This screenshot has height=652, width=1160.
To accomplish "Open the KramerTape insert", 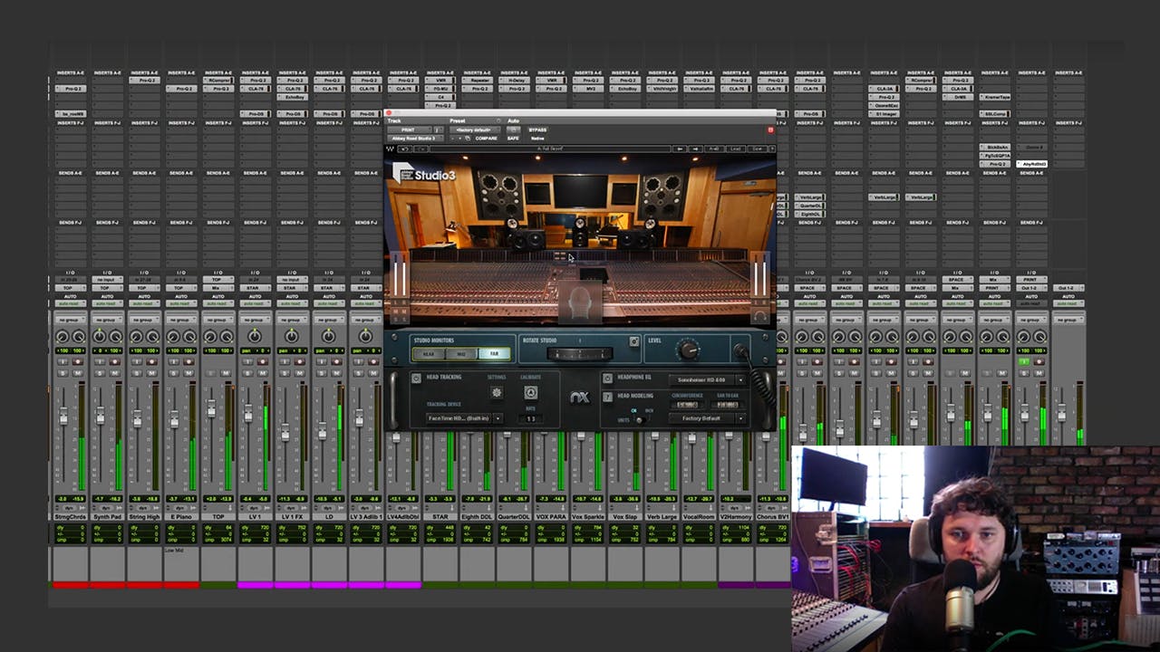I will point(995,97).
